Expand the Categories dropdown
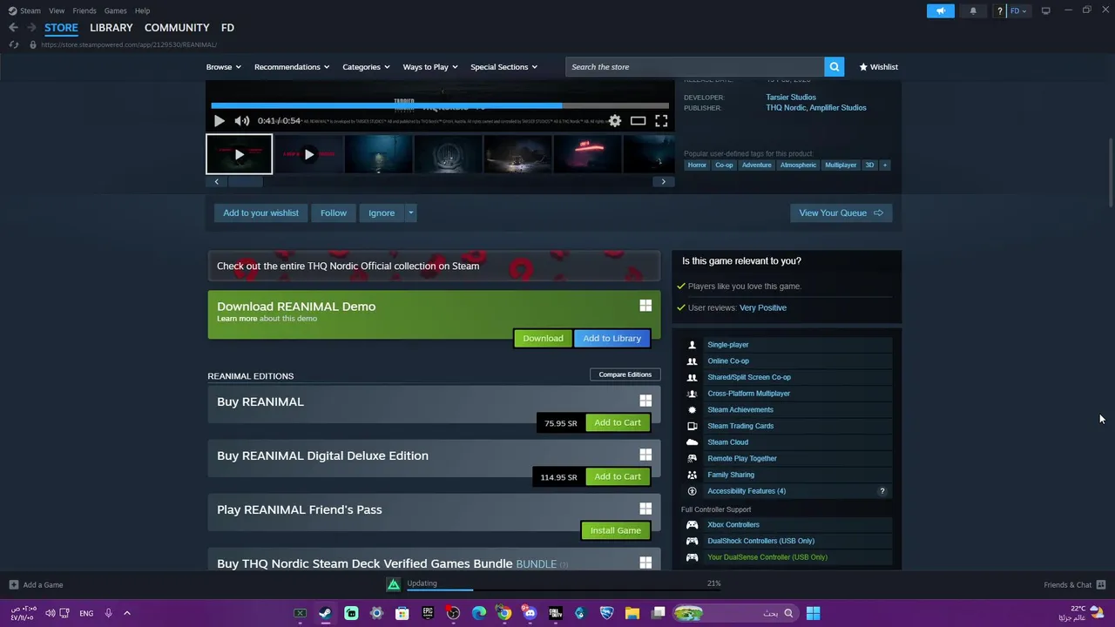Image resolution: width=1115 pixels, height=627 pixels. point(366,67)
